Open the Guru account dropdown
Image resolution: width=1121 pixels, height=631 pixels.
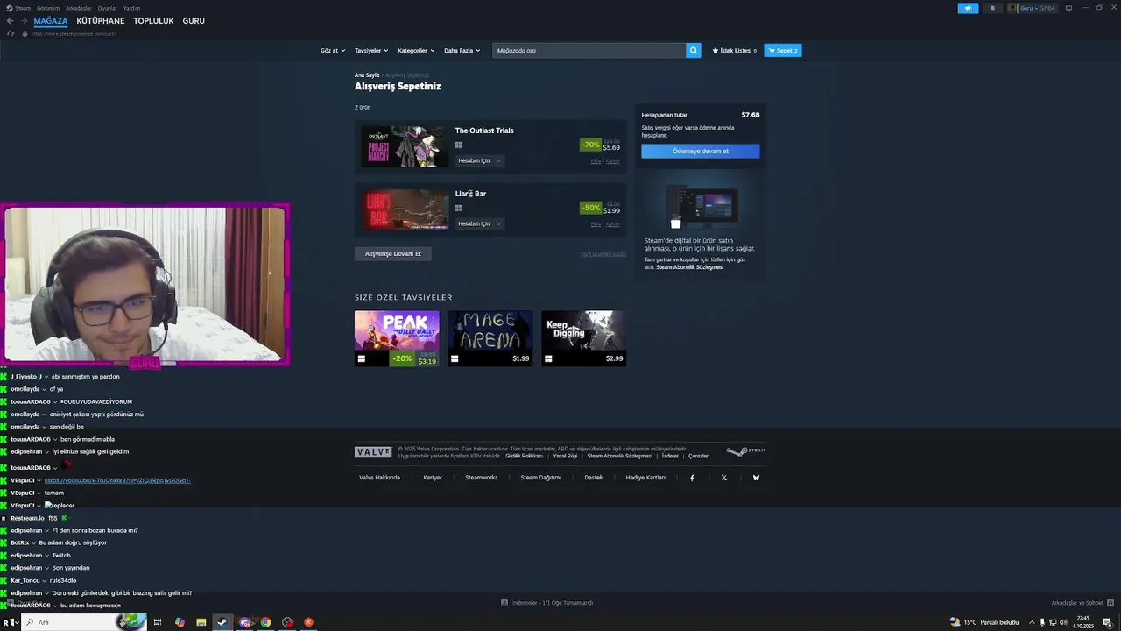tap(1038, 8)
